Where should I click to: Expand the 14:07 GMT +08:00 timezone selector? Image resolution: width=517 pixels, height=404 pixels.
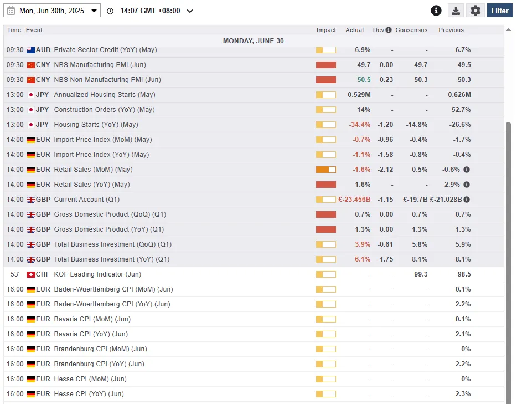click(149, 11)
